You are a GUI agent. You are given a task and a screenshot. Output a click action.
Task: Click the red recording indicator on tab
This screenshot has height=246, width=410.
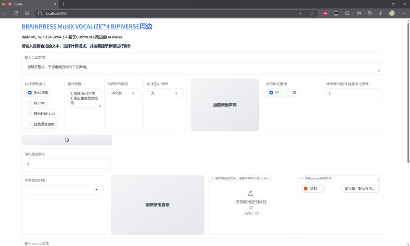(10, 4)
